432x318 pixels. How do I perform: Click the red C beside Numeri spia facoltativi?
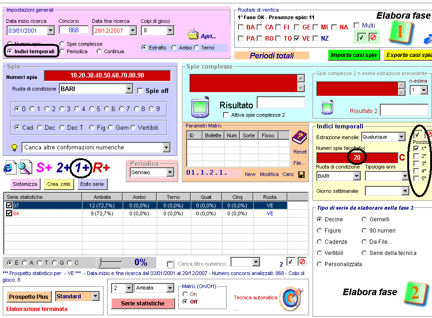402,157
